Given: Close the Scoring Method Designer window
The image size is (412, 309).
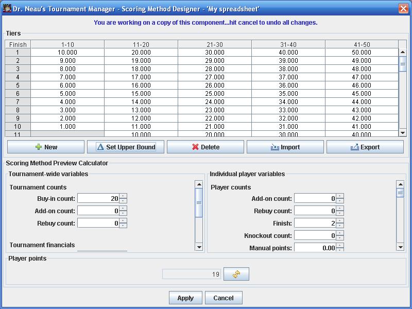Looking at the screenshot, I should coord(403,8).
